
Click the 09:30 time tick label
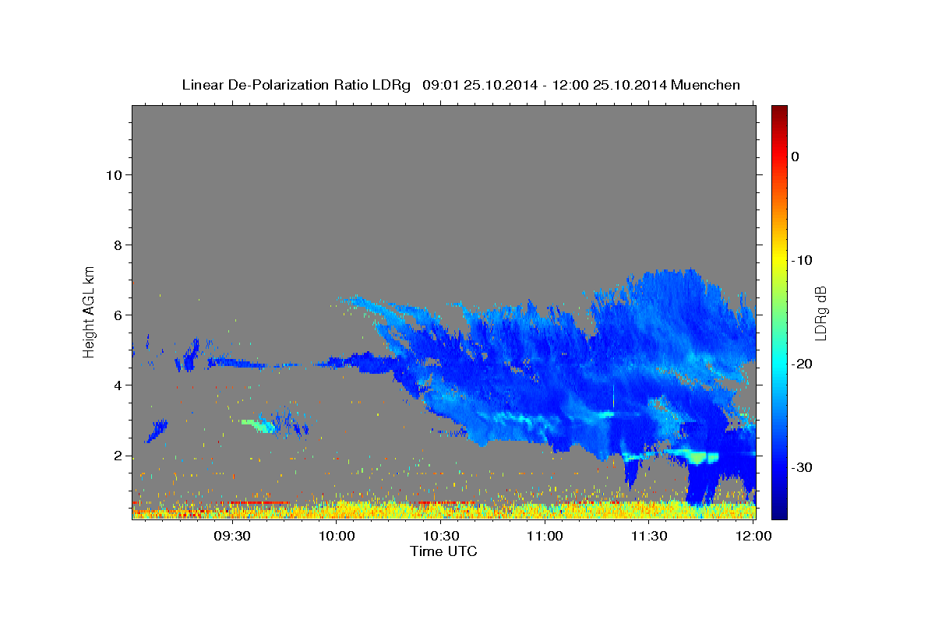click(x=232, y=536)
